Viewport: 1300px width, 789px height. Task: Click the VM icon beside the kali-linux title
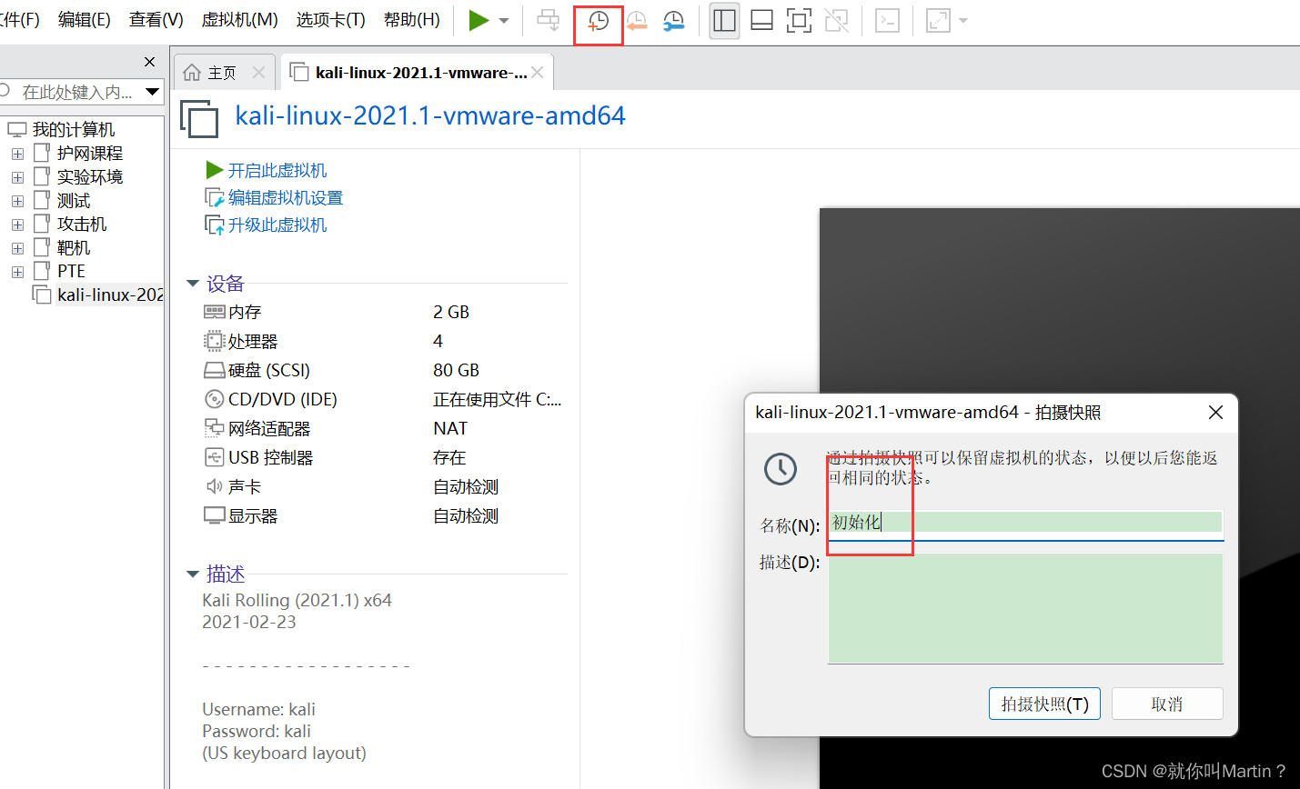pos(199,118)
